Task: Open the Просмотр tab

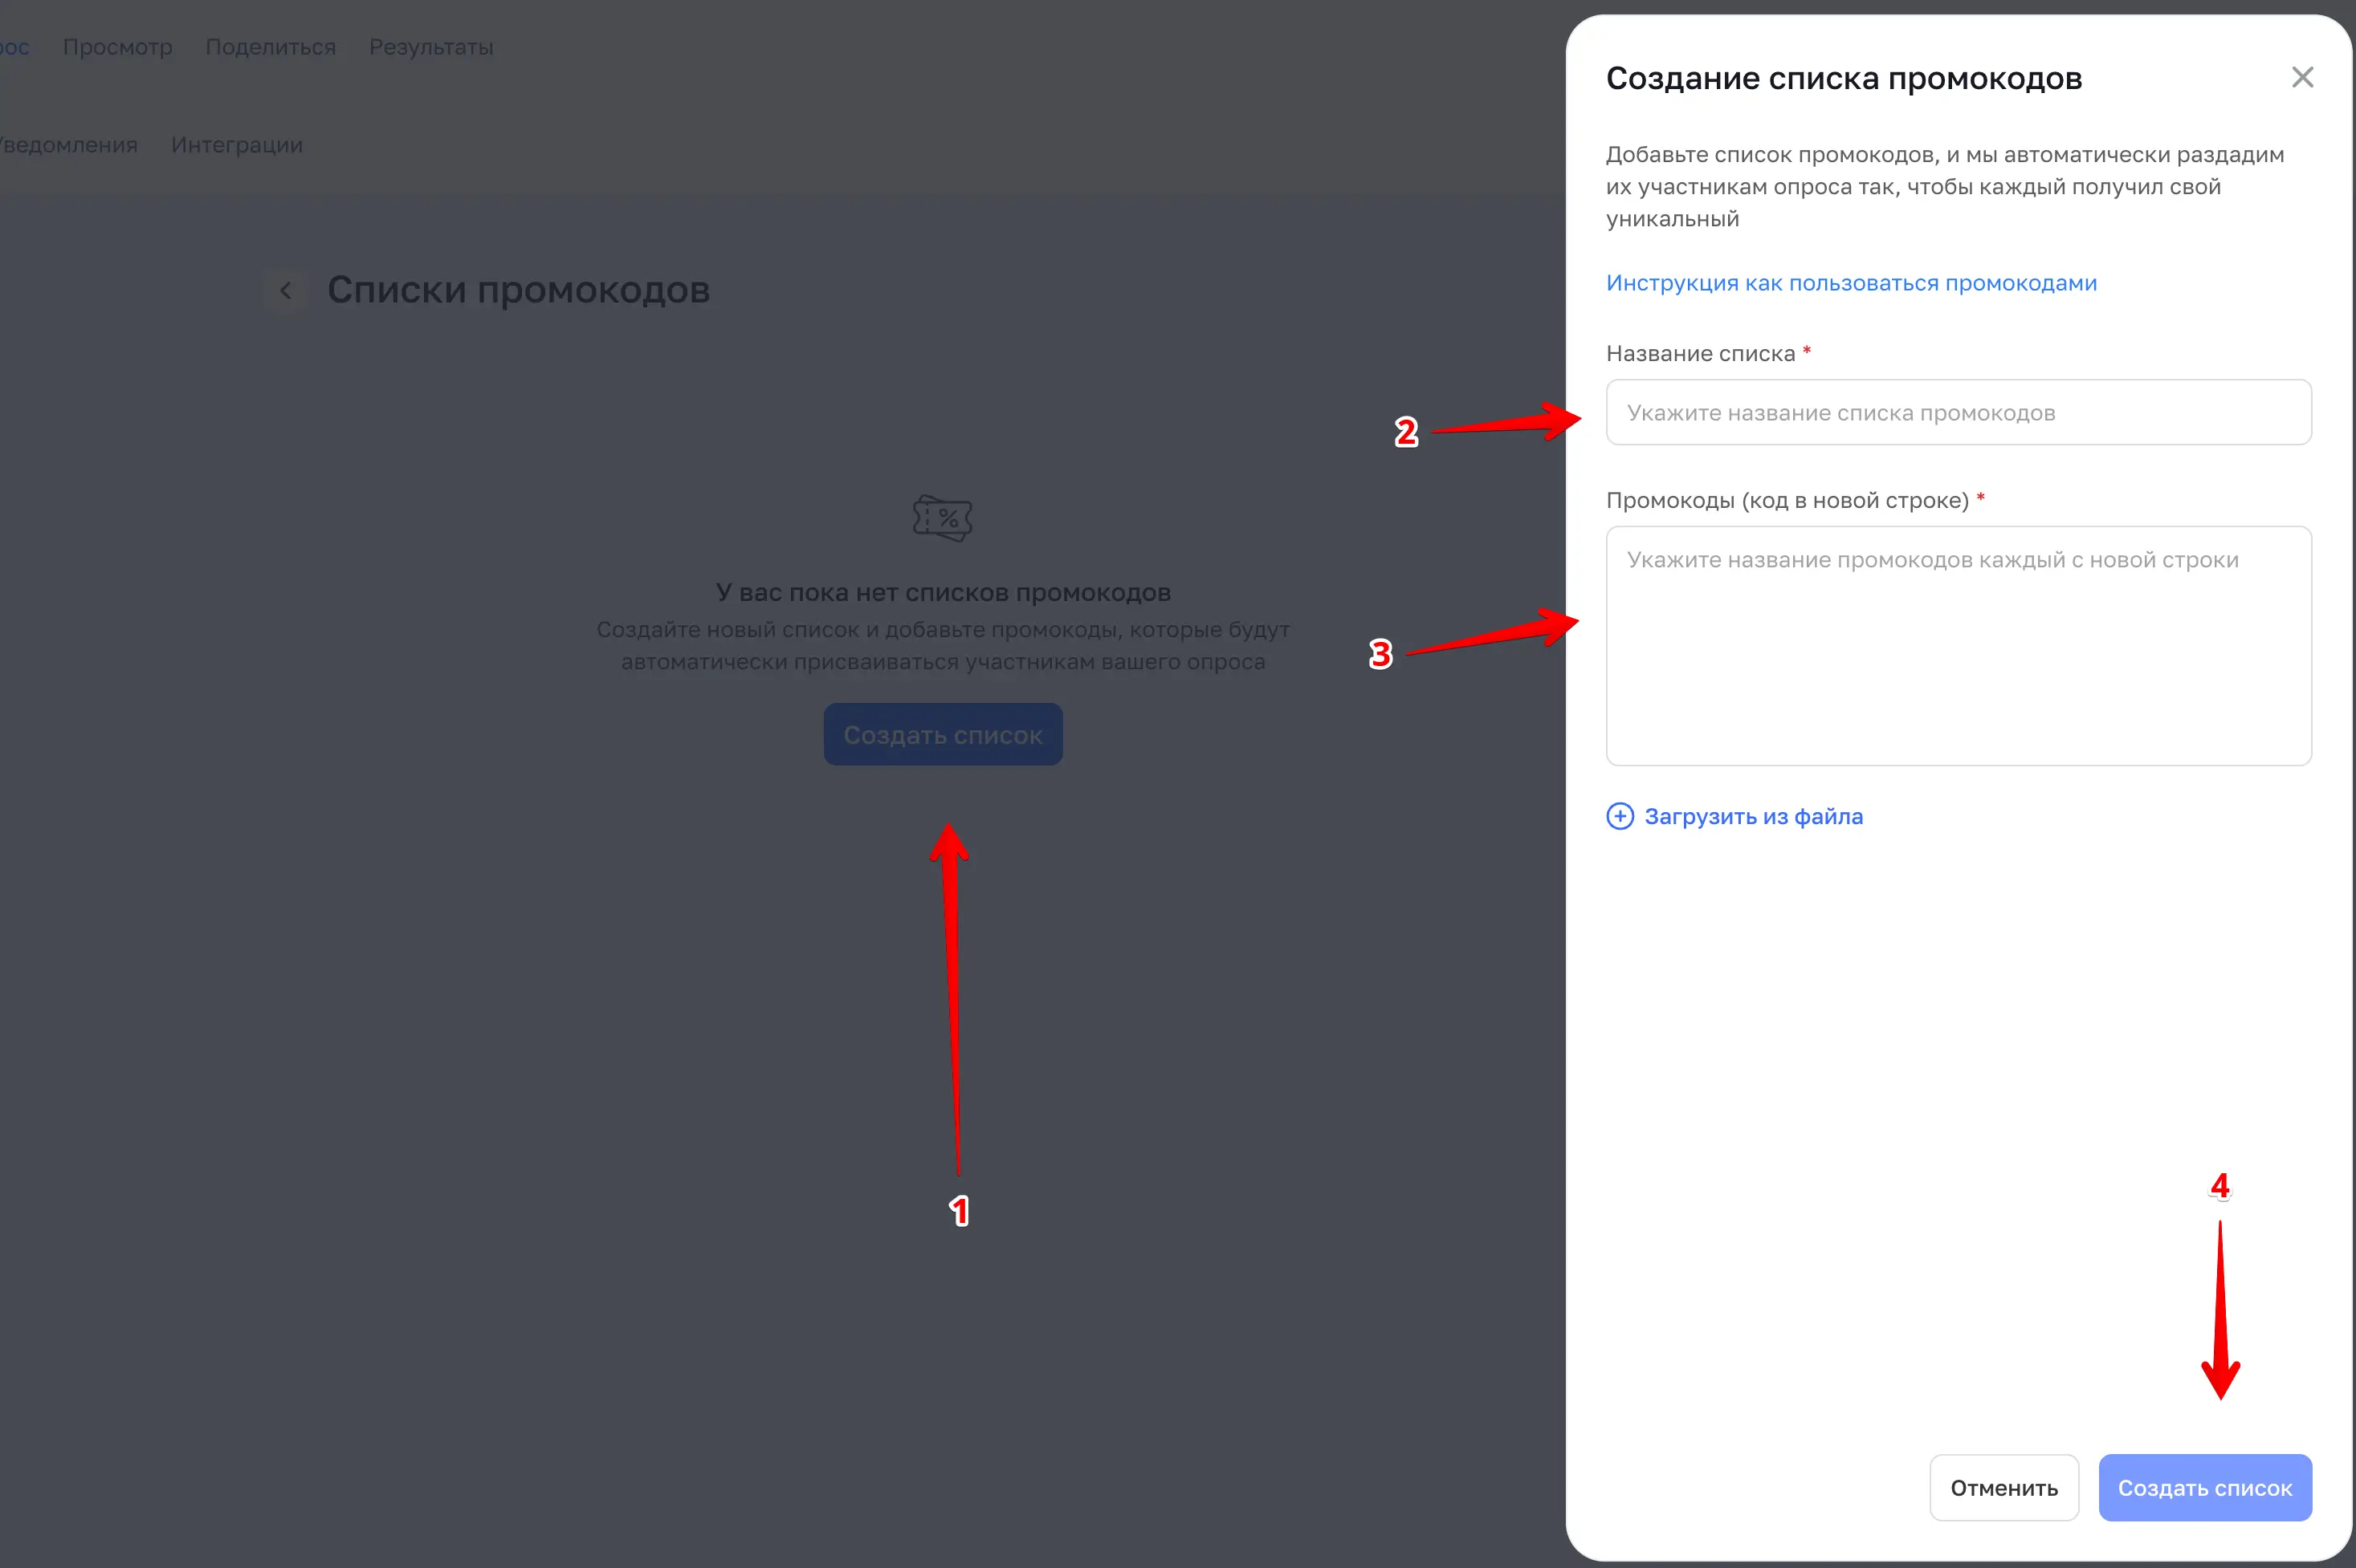Action: pyautogui.click(x=117, y=47)
